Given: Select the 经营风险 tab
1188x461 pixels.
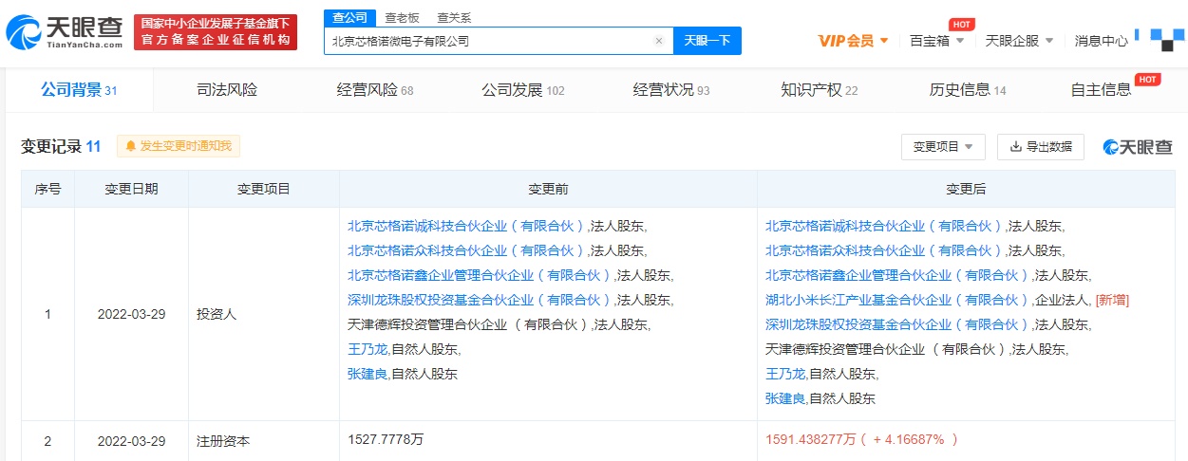Looking at the screenshot, I should click(375, 90).
